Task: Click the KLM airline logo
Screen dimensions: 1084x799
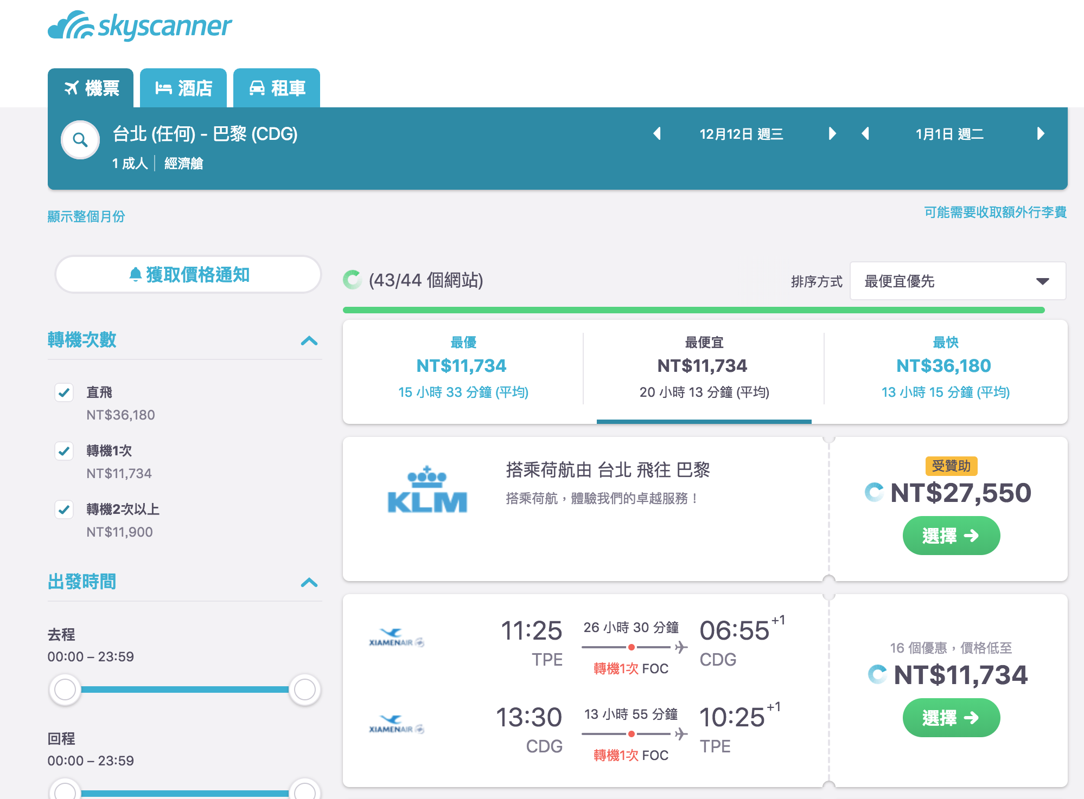Action: click(x=427, y=489)
